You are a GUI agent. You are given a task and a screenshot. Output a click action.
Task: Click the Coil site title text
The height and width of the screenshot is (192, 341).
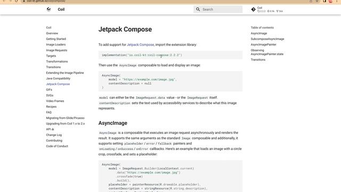pyautogui.click(x=61, y=10)
